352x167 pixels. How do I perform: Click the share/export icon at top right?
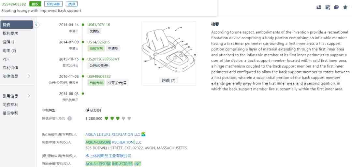tap(319, 7)
